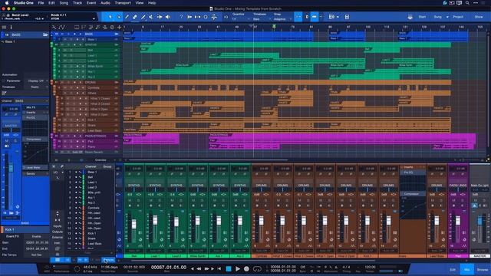Screen dimensions: 491x276
Task: Open track list wrench options
Action: point(54,28)
